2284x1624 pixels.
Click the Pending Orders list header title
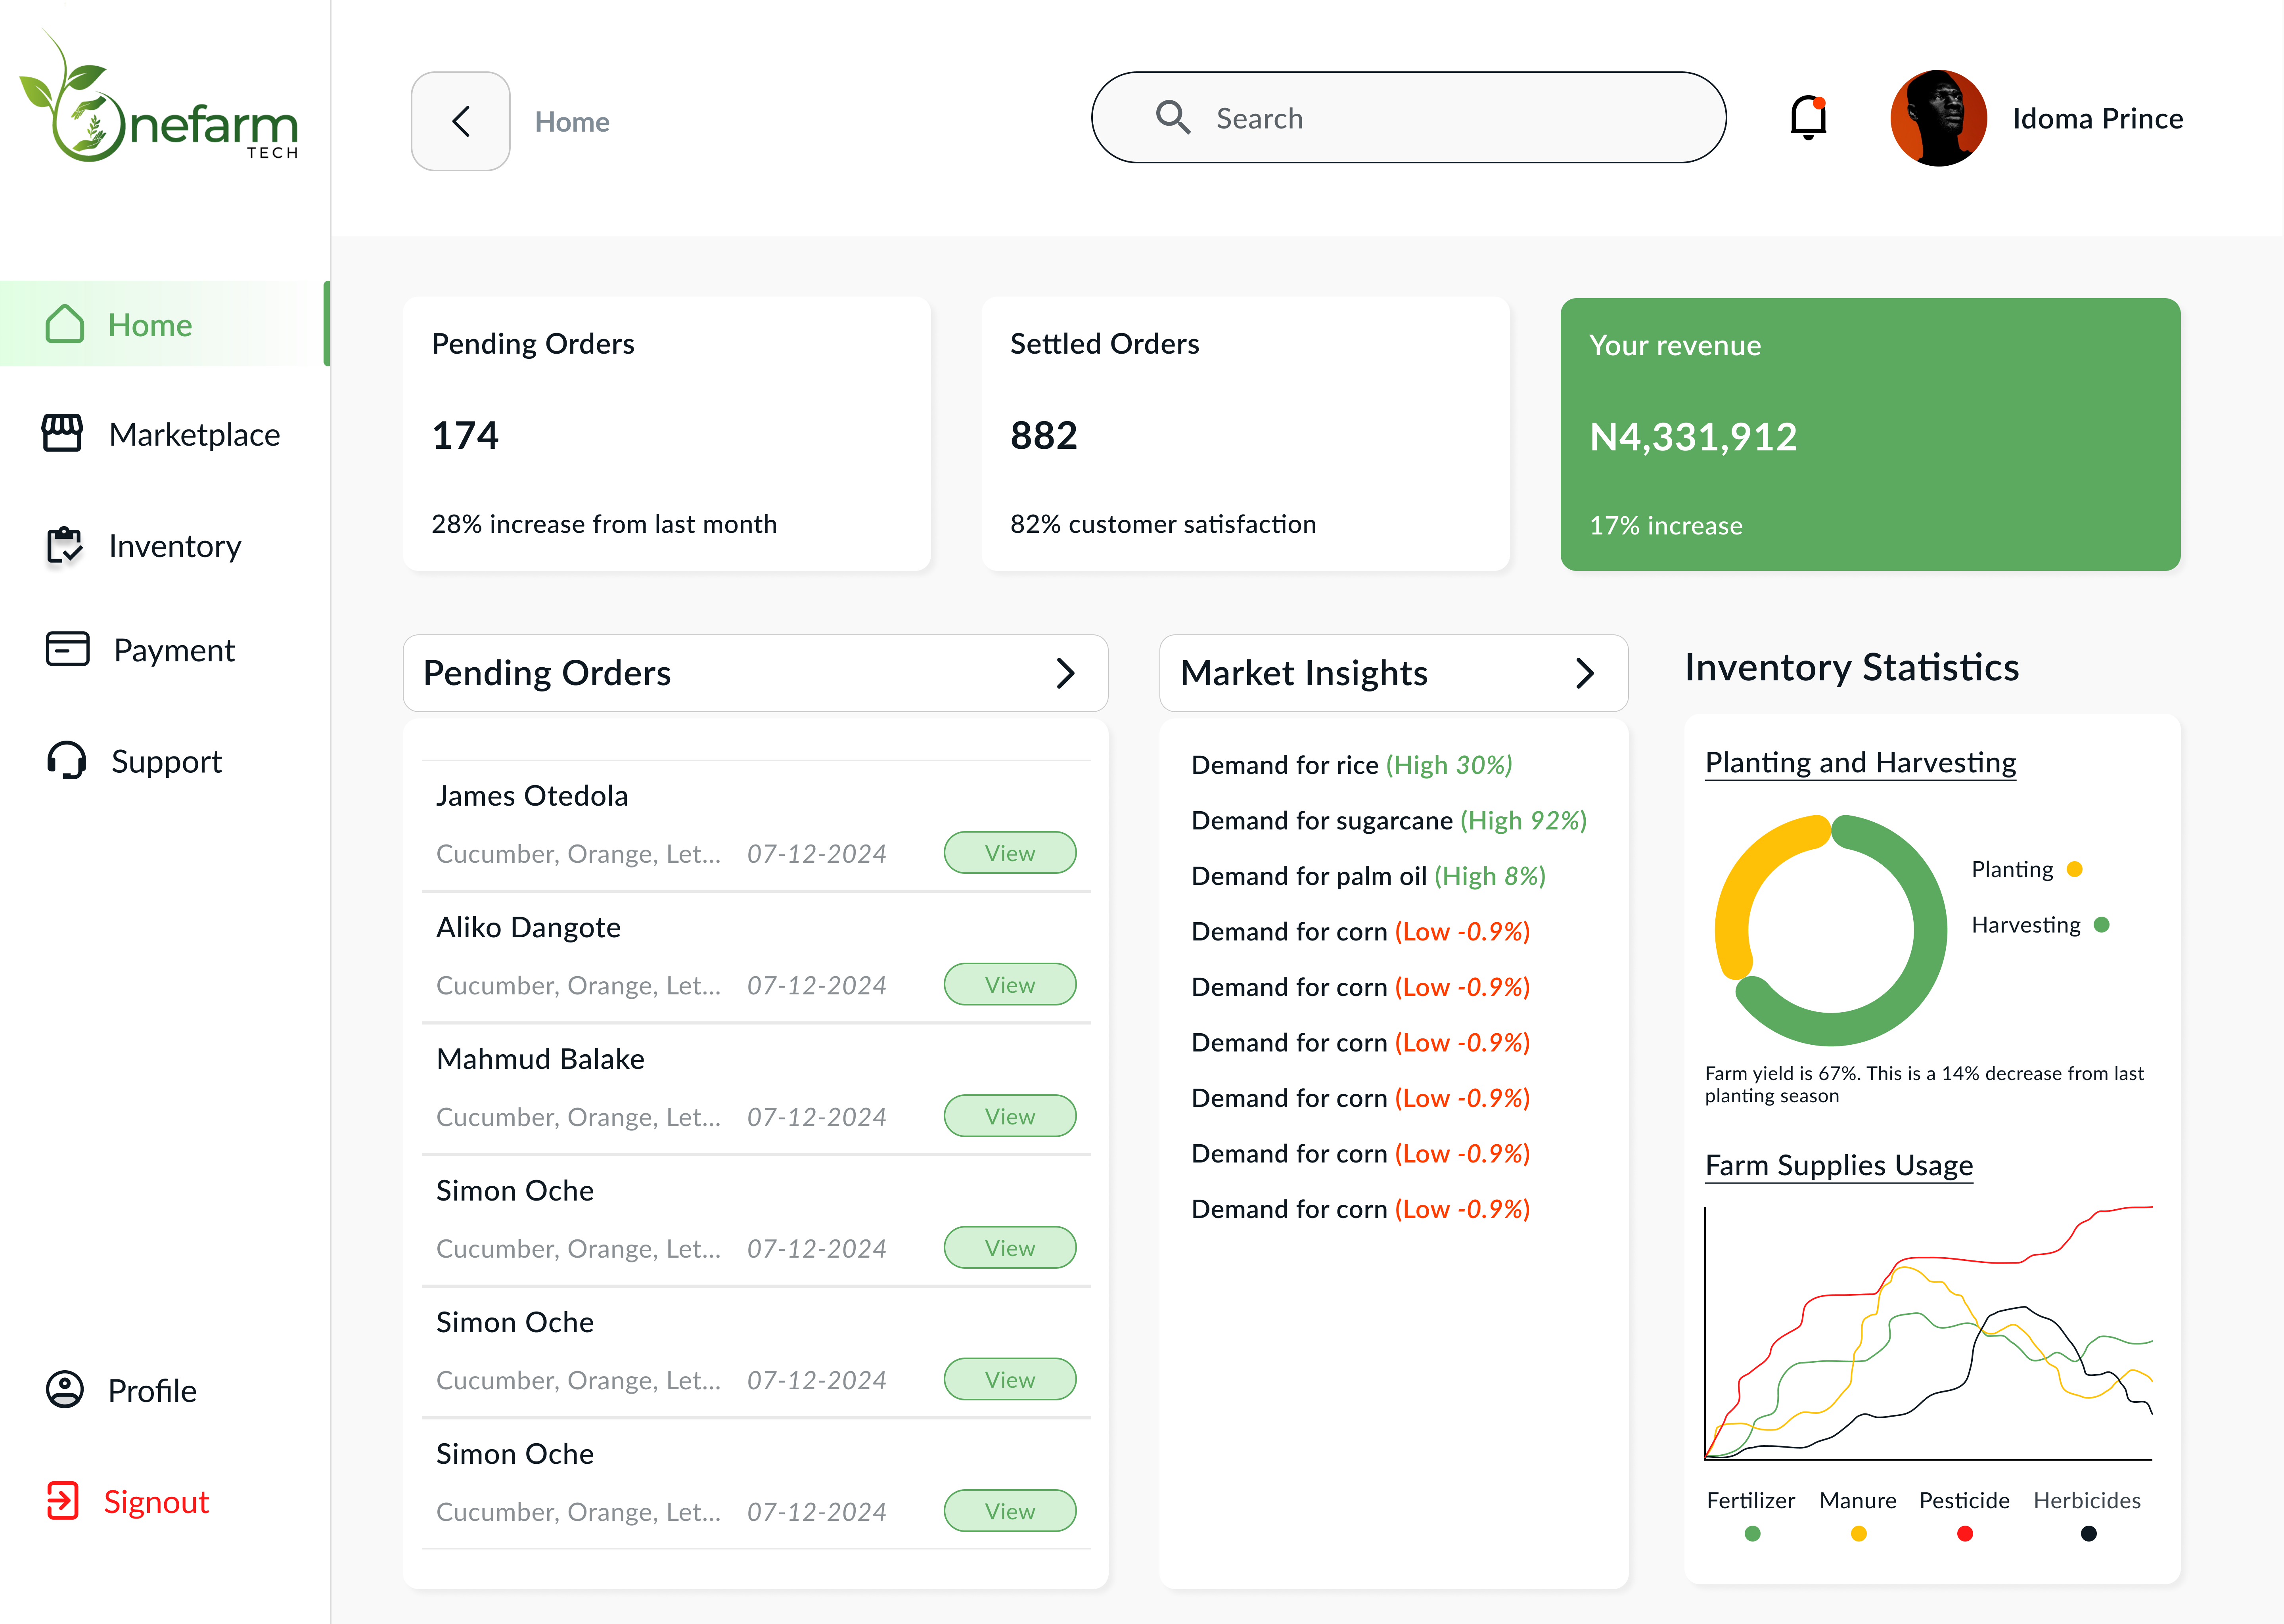(x=547, y=673)
